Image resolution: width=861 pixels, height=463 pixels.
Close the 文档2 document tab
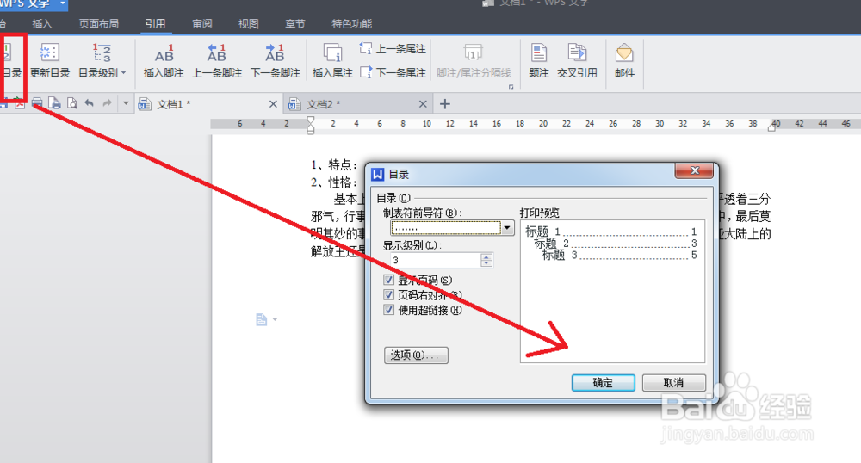[423, 103]
